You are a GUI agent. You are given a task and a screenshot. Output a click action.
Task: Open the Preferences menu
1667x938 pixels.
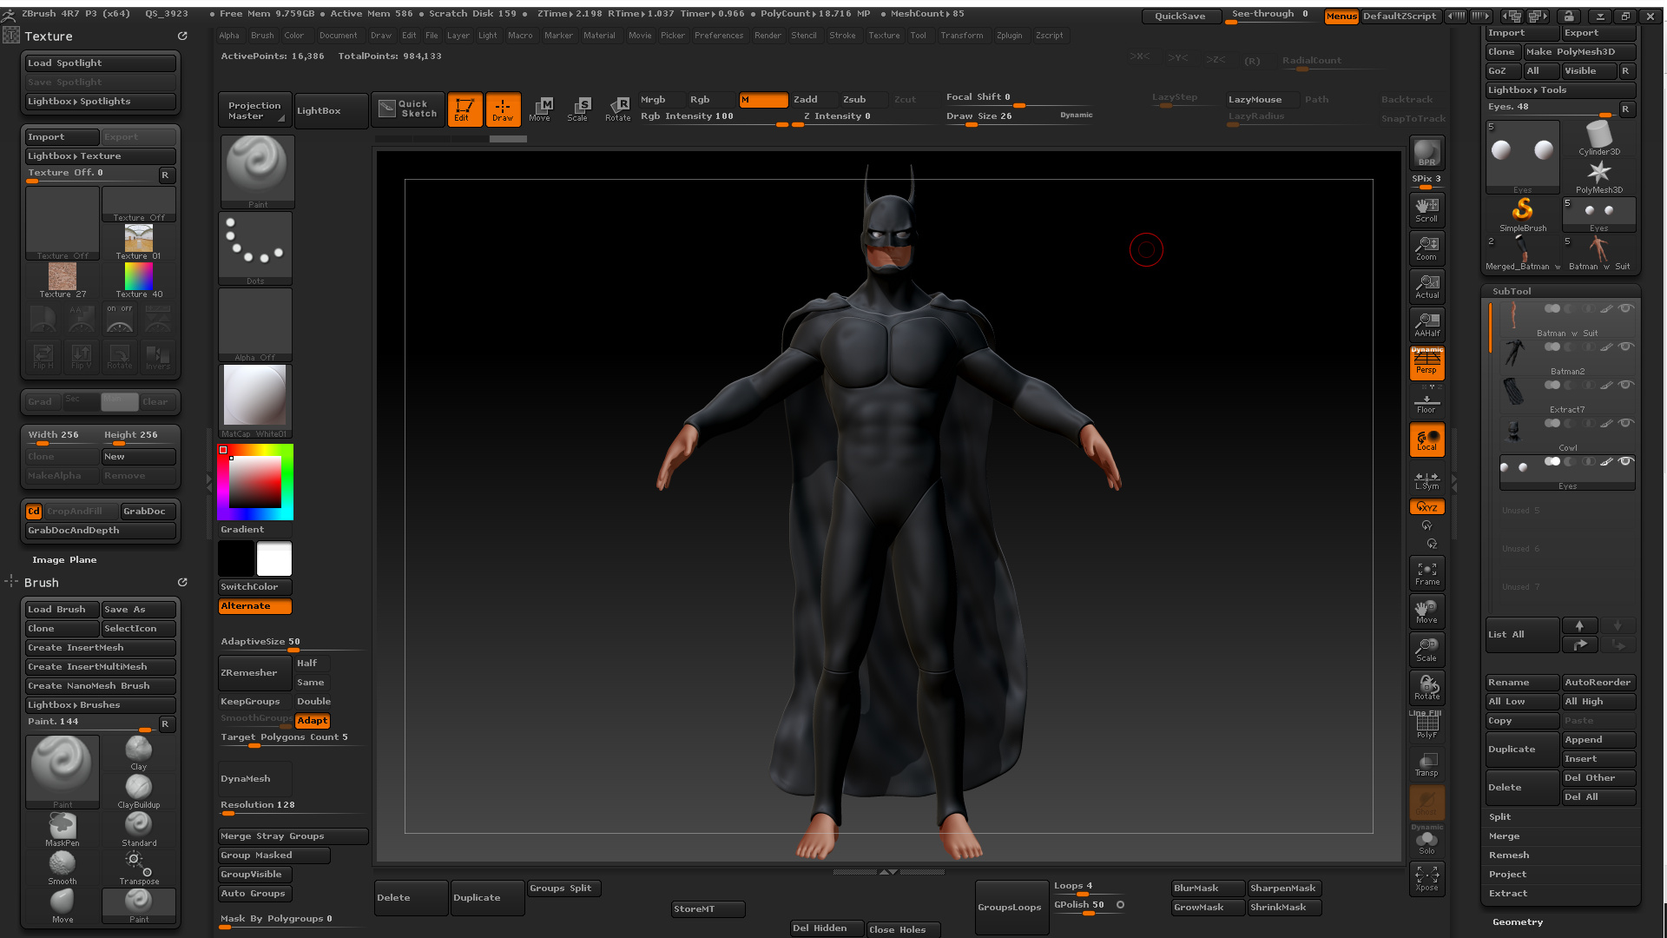pyautogui.click(x=719, y=36)
